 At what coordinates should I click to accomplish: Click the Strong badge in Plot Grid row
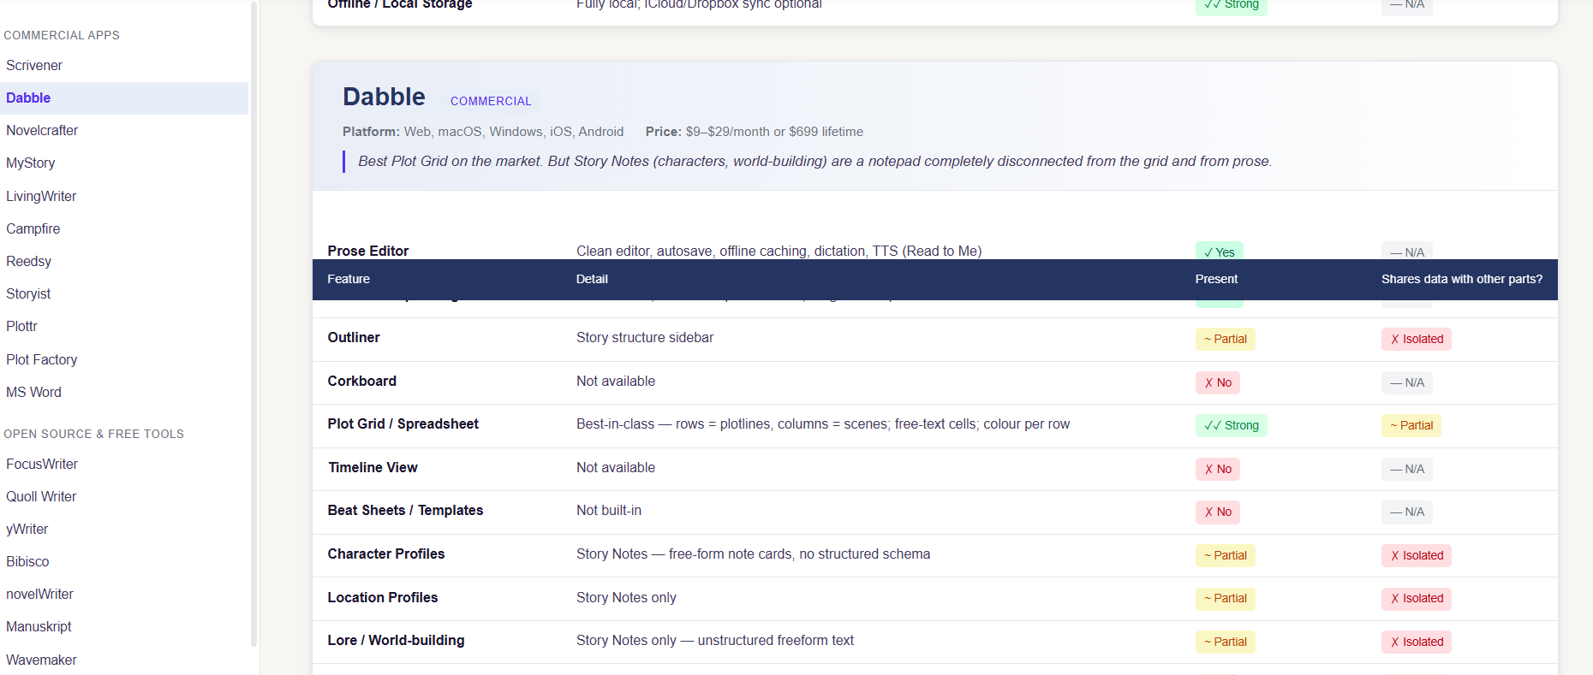(x=1231, y=426)
